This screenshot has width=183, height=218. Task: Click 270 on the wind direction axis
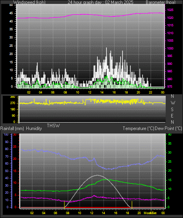click(13, 103)
